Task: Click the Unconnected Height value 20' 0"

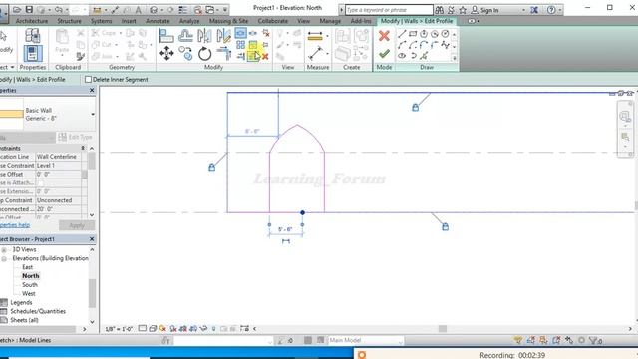Action: coord(58,209)
